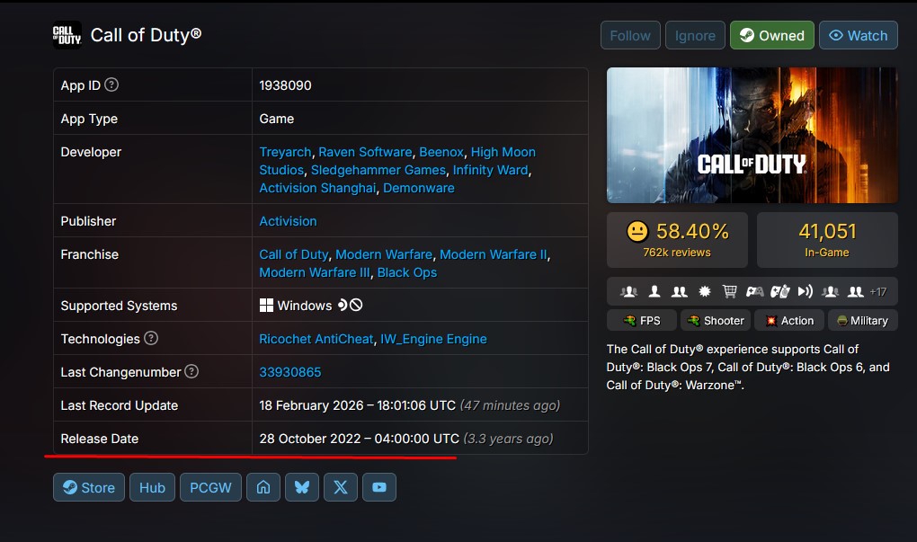The width and height of the screenshot is (917, 542).
Task: Expand the +17 more categories indicator
Action: tap(877, 292)
